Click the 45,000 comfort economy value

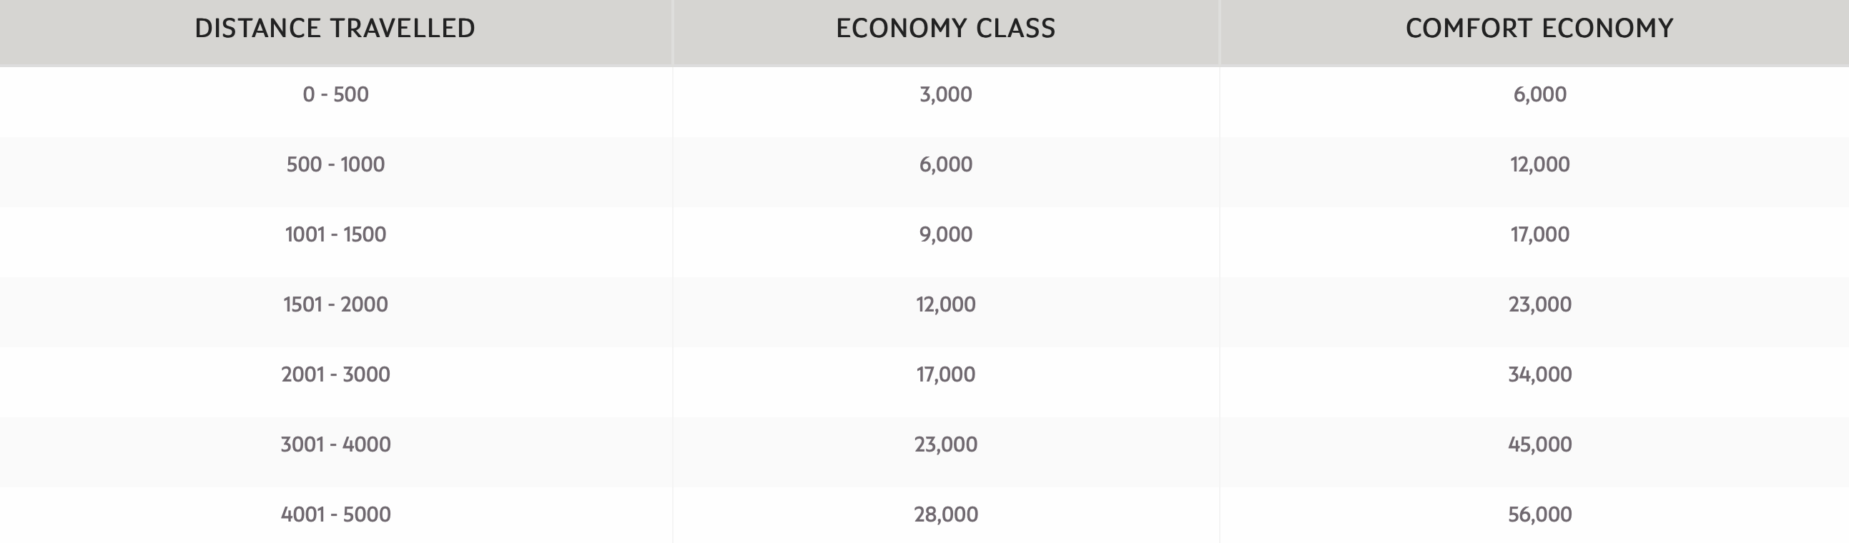[1539, 445]
